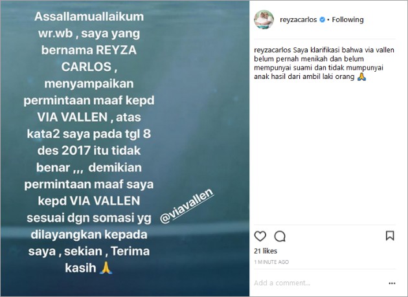View who liked via '21 likes'

tap(266, 251)
